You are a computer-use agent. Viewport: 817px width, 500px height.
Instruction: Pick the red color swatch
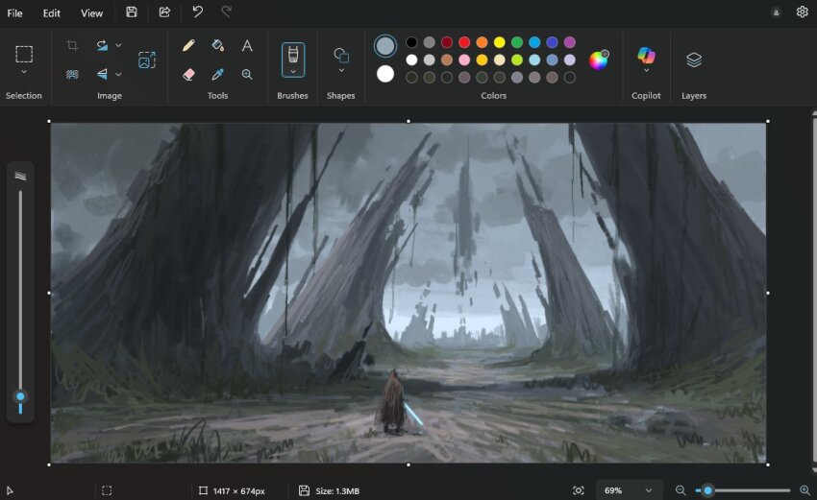[x=464, y=42]
